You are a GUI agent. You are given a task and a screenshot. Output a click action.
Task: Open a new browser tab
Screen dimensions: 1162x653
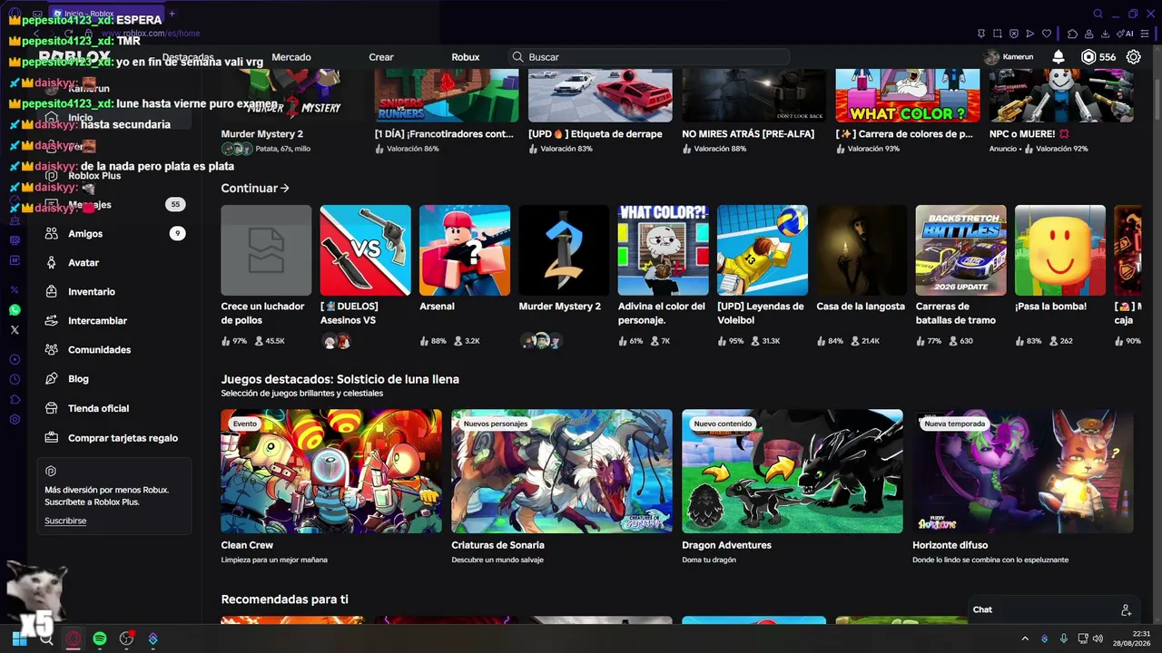[172, 14]
